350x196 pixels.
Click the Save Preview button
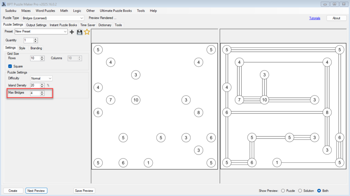(84, 191)
